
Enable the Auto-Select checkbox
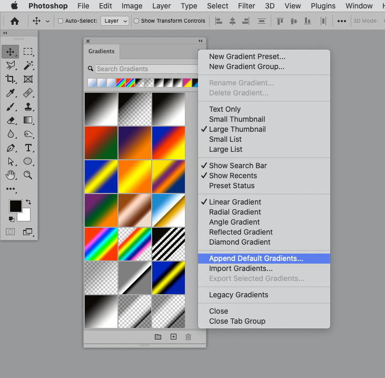point(61,21)
